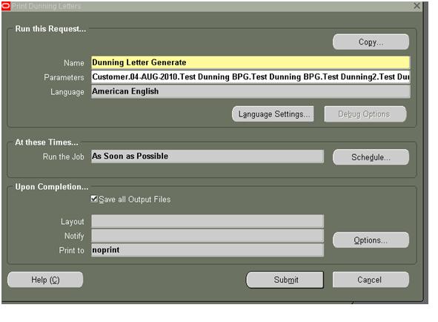Click the Copy... button
Viewport: 438px width, 322px height.
coord(371,42)
